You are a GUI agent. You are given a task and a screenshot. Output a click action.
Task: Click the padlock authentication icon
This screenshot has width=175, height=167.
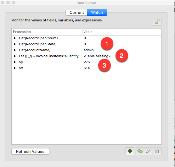coord(157,22)
